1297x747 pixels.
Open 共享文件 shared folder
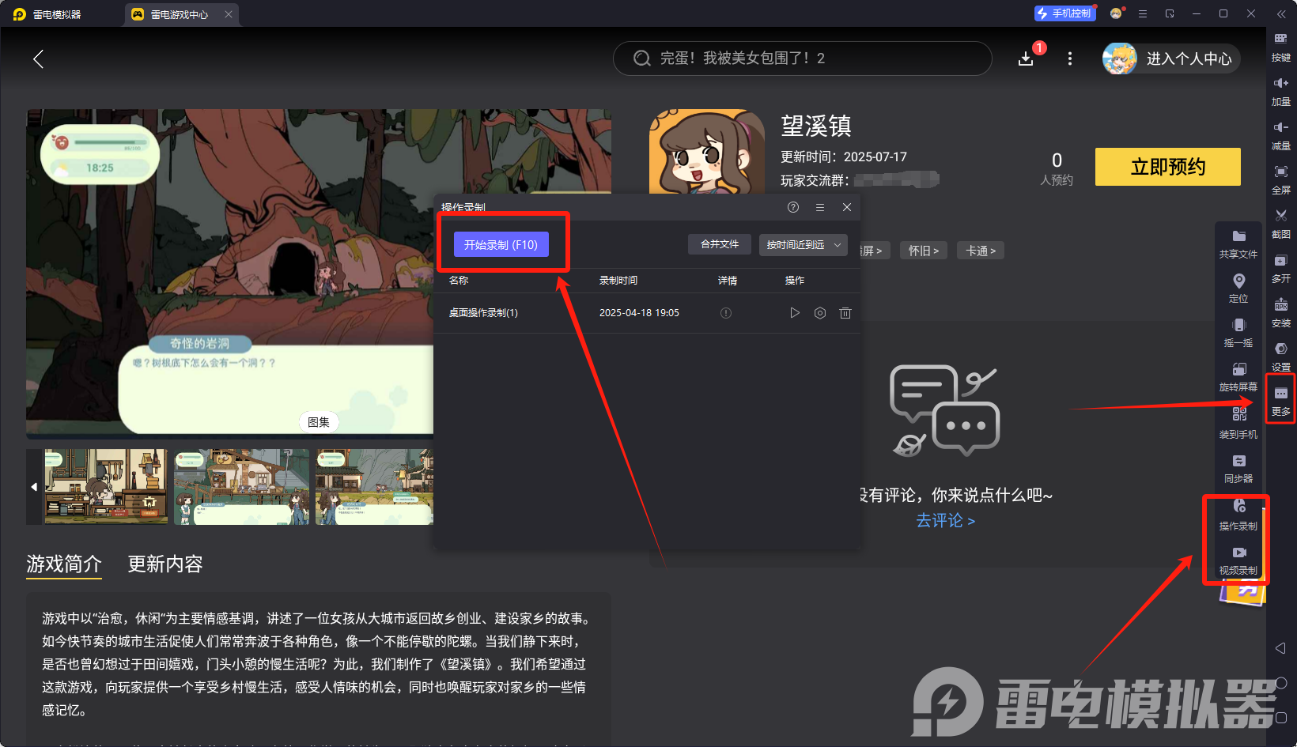tap(1238, 243)
